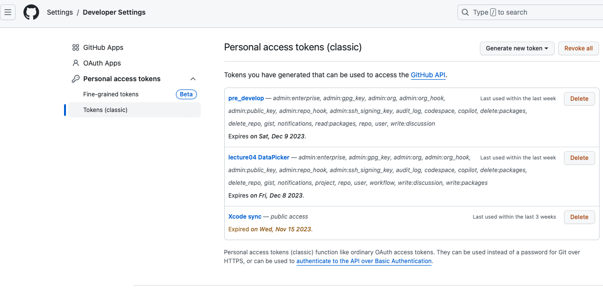Open the pre_develop token link
The image size is (603, 291).
[246, 98]
